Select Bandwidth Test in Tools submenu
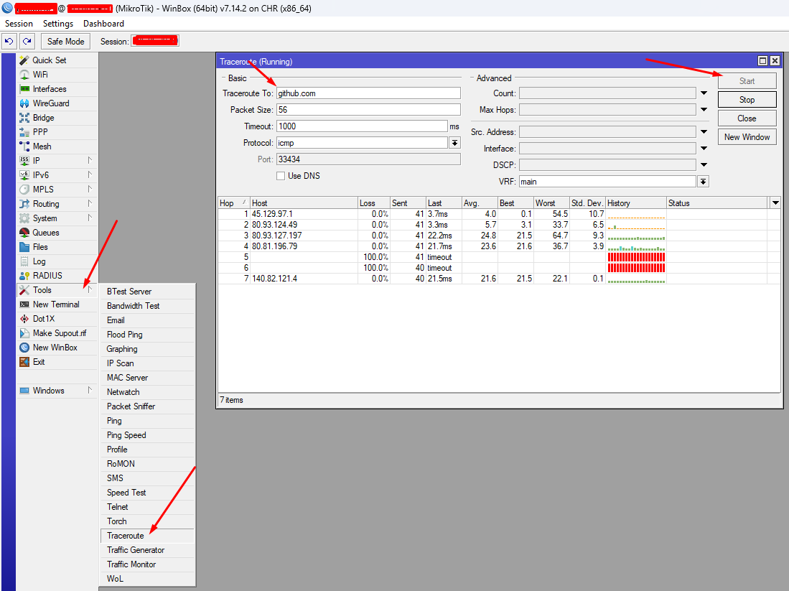This screenshot has width=789, height=591. coord(147,306)
